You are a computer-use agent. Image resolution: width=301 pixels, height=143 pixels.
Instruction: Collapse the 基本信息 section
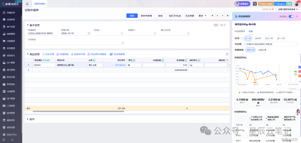coord(28,25)
